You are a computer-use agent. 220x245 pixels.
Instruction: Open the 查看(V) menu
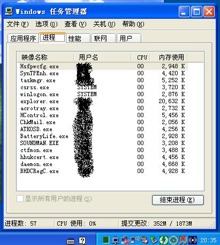click(75, 24)
